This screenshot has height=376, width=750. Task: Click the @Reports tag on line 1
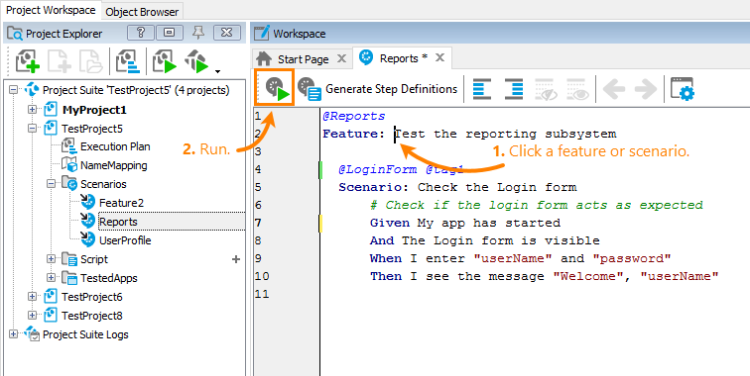coord(354,116)
